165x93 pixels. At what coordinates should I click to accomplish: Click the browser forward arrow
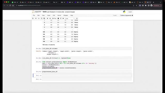click(7, 5)
